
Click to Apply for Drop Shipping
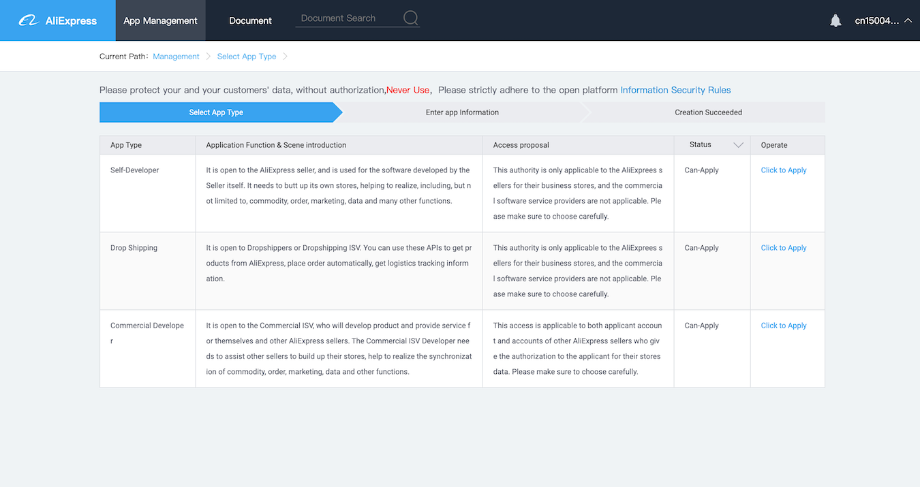pyautogui.click(x=784, y=248)
